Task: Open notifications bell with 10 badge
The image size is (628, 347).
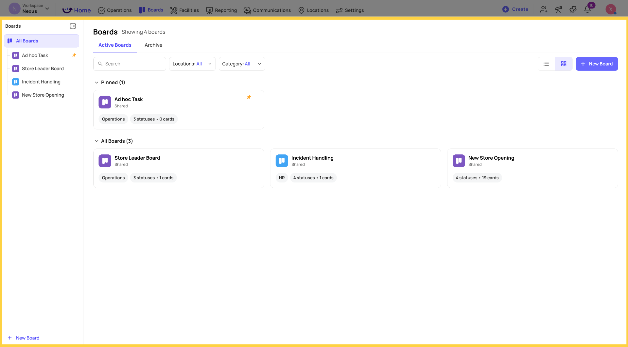Action: [x=588, y=9]
